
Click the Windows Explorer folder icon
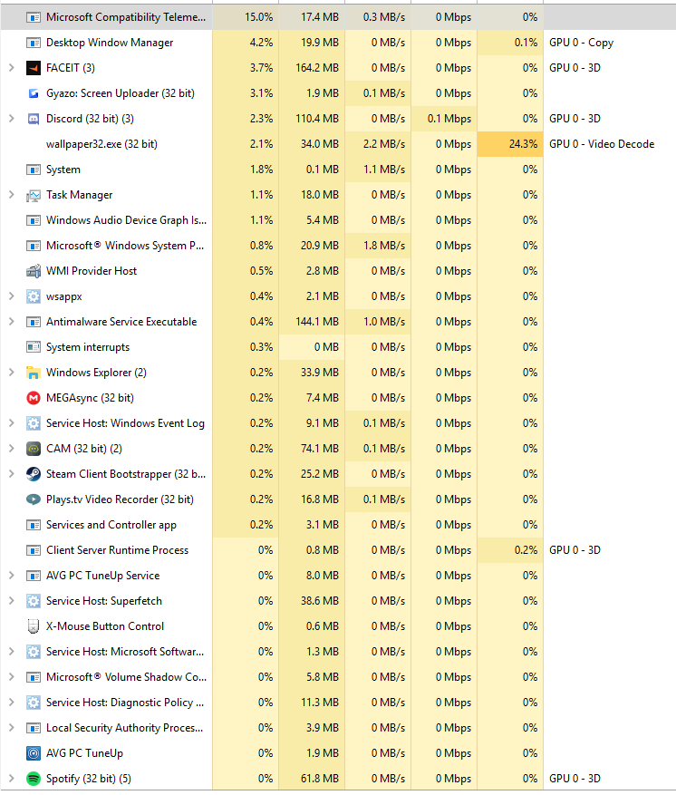[34, 373]
